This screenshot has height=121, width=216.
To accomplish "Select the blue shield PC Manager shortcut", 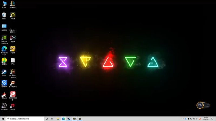I will click(x=4, y=84).
